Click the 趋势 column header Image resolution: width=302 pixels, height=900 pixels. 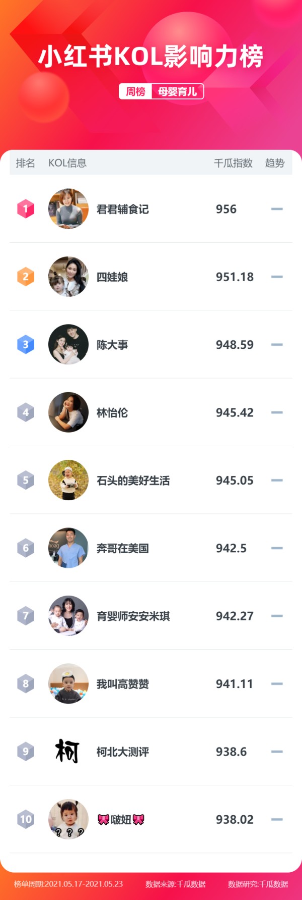pos(275,163)
